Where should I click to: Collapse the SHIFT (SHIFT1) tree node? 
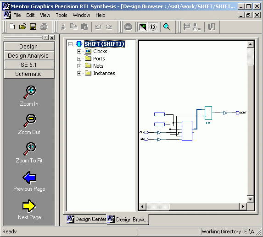tap(70, 44)
